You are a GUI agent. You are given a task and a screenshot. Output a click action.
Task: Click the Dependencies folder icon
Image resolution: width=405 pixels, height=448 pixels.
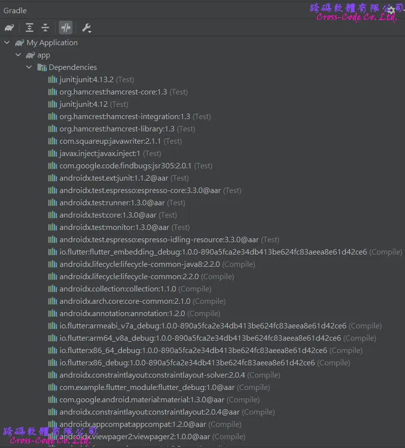click(42, 67)
